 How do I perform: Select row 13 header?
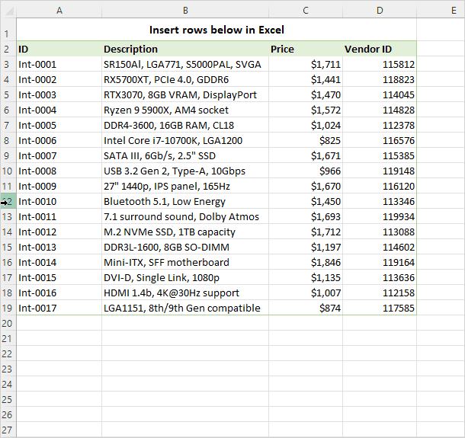(x=7, y=216)
